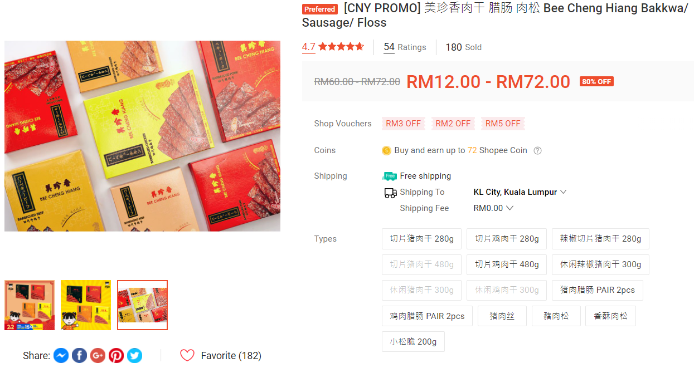Show the second yellow product thumbnail
The height and width of the screenshot is (368, 694).
(x=86, y=305)
